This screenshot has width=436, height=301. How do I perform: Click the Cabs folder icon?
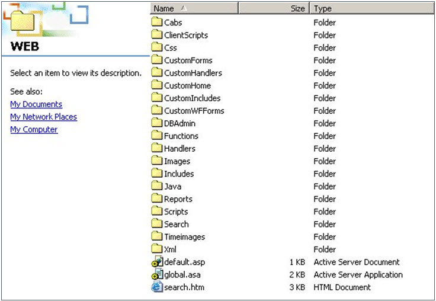tap(157, 22)
